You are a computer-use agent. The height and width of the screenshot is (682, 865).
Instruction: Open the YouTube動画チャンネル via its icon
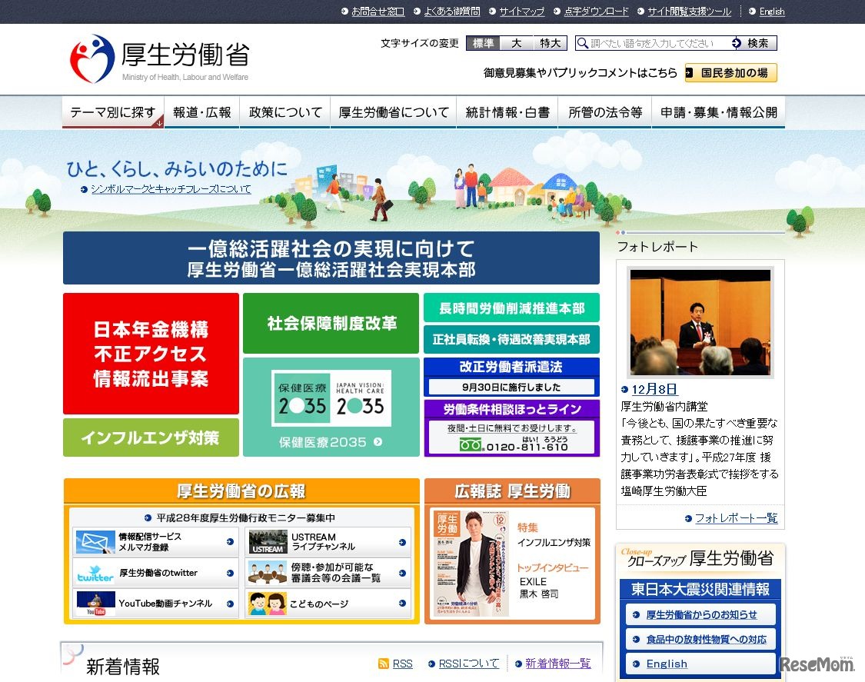point(94,604)
